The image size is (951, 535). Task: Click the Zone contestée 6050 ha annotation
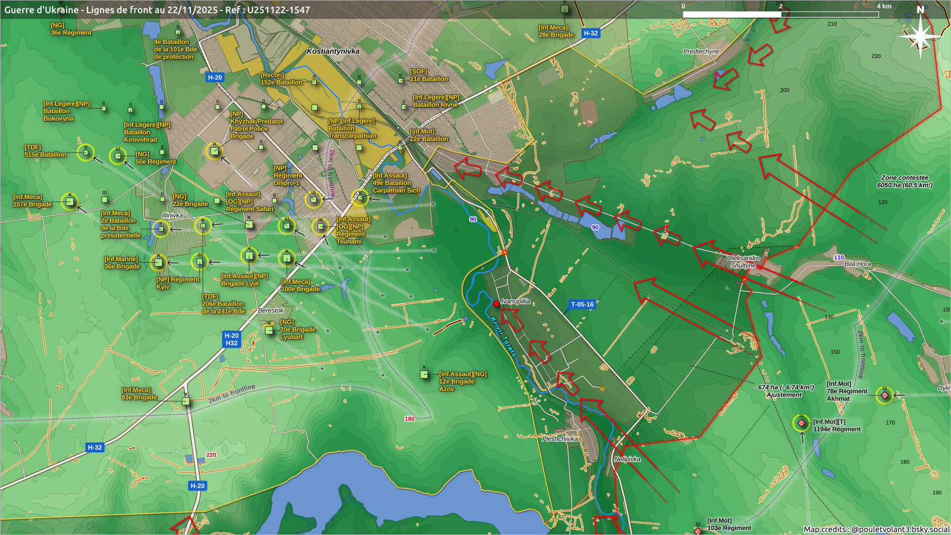click(904, 181)
